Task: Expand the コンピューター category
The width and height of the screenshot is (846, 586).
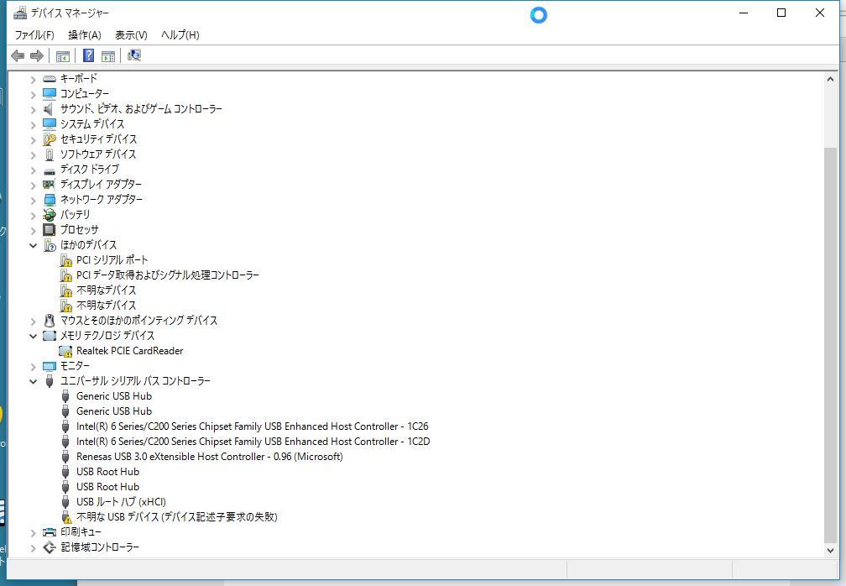Action: [x=33, y=94]
